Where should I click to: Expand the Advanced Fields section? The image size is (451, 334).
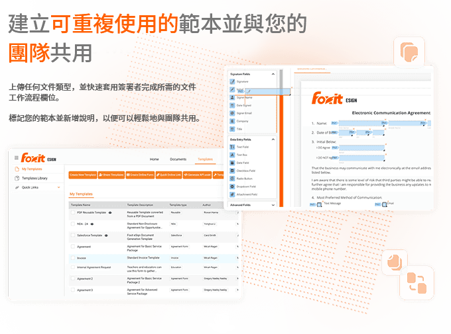[273, 205]
